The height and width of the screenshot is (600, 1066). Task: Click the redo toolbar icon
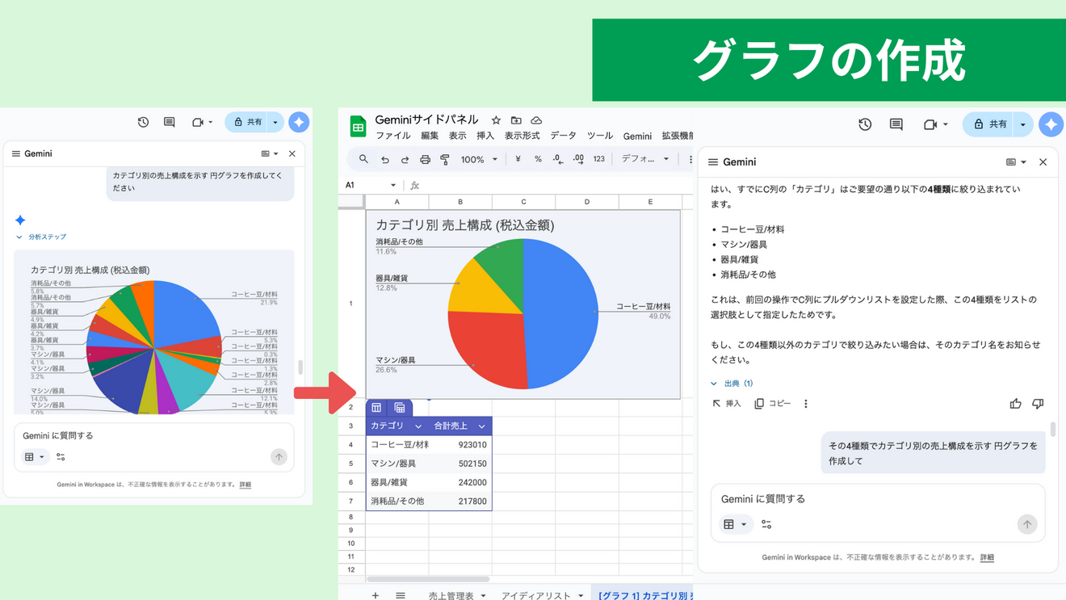pos(405,160)
